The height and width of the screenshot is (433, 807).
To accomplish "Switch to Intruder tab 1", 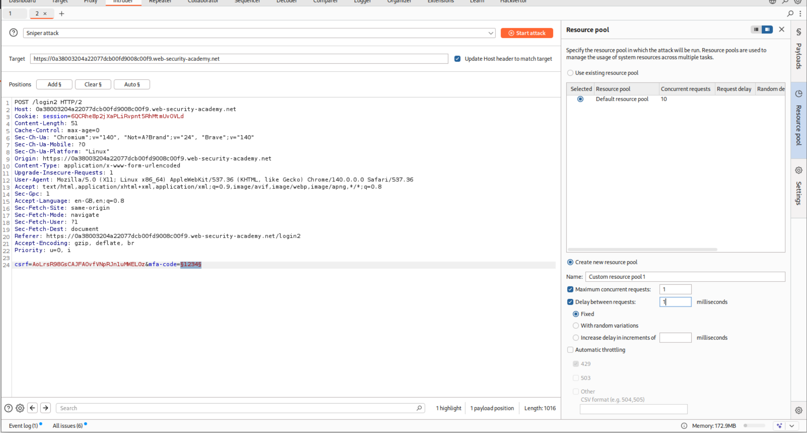I will [x=10, y=14].
